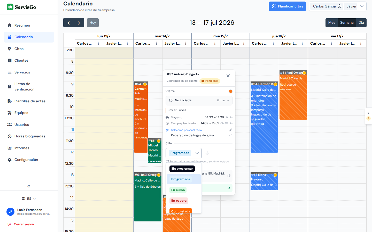Open the ES language selector
Screen dimensions: 372x232
(x=29, y=199)
